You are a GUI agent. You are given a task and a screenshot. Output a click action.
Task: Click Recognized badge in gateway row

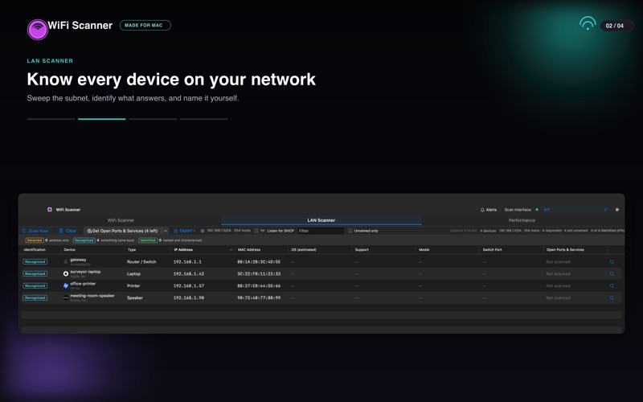[x=35, y=262]
